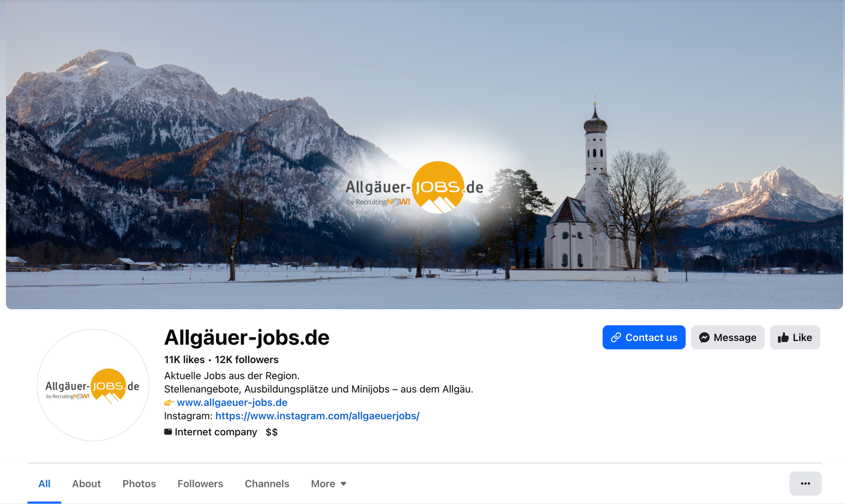Open the Channels tab
Image resolution: width=845 pixels, height=504 pixels.
click(267, 483)
